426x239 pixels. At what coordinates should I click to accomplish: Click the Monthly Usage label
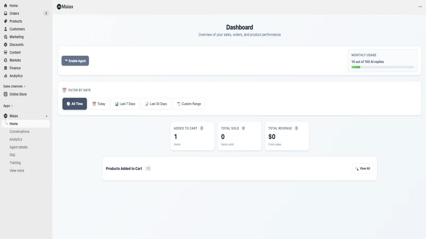[x=364, y=55]
